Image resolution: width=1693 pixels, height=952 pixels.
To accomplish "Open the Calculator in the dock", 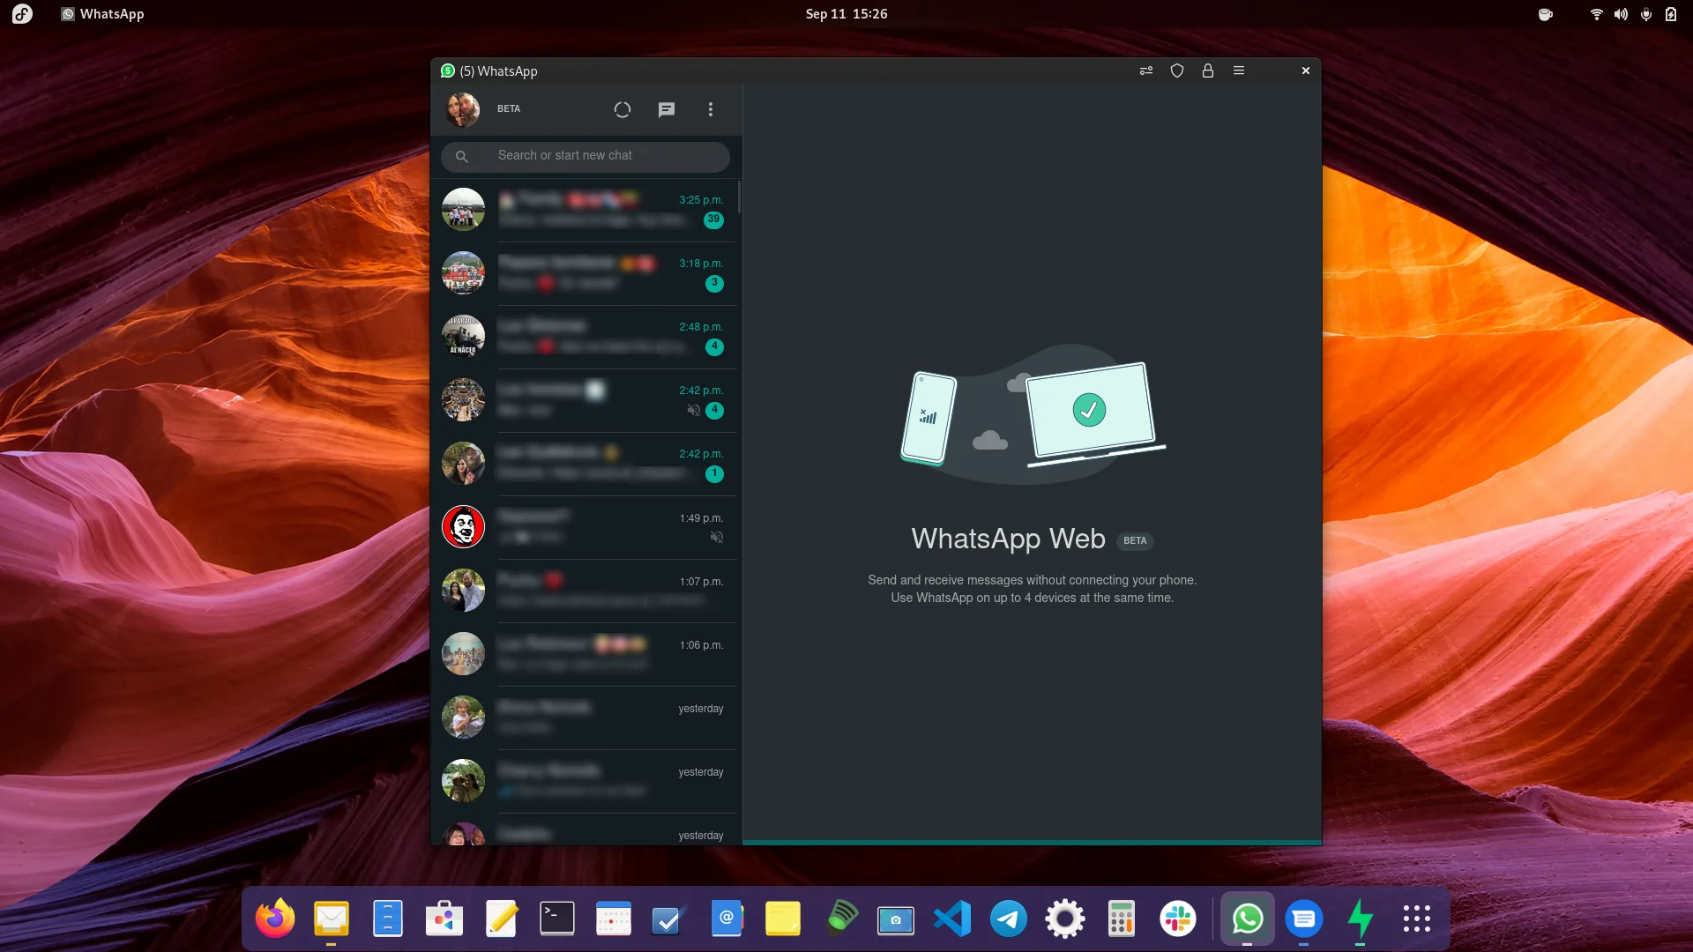I will click(x=1122, y=919).
